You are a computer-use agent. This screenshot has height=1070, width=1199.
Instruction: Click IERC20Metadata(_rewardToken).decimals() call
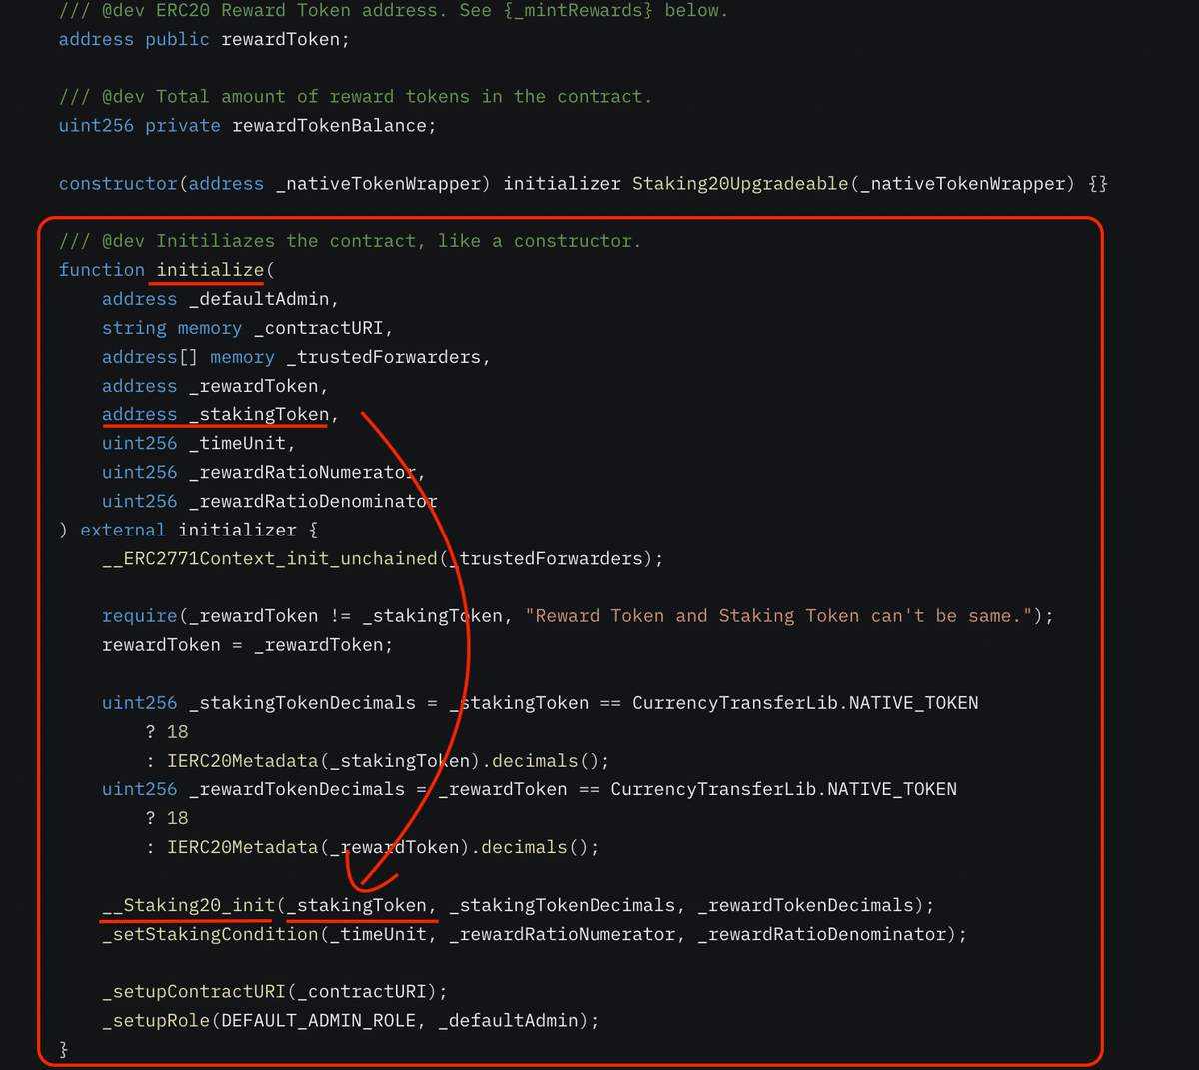coord(383,847)
